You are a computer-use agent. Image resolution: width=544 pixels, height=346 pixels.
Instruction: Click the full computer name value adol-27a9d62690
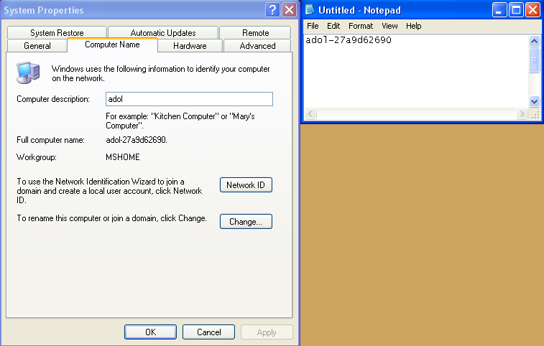tap(137, 140)
